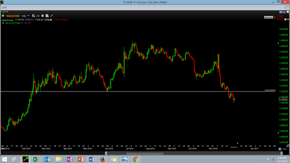
Task: Click the add note page icon
Action: 47,16
